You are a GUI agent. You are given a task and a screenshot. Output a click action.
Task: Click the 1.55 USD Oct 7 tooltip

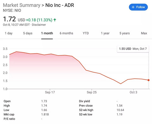click(133, 49)
